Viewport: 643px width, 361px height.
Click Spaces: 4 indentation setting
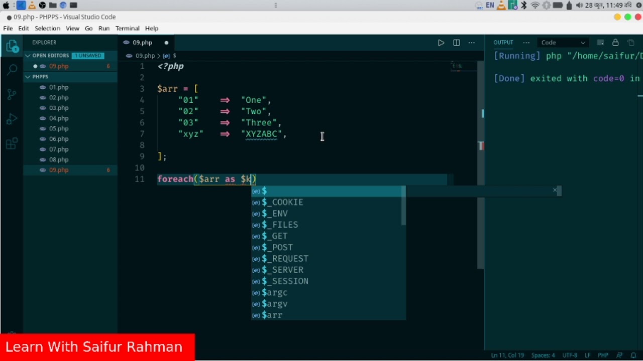coord(543,355)
